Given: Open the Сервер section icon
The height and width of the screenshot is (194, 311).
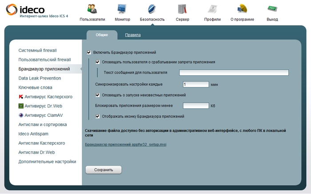Looking at the screenshot, I should pyautogui.click(x=182, y=10).
